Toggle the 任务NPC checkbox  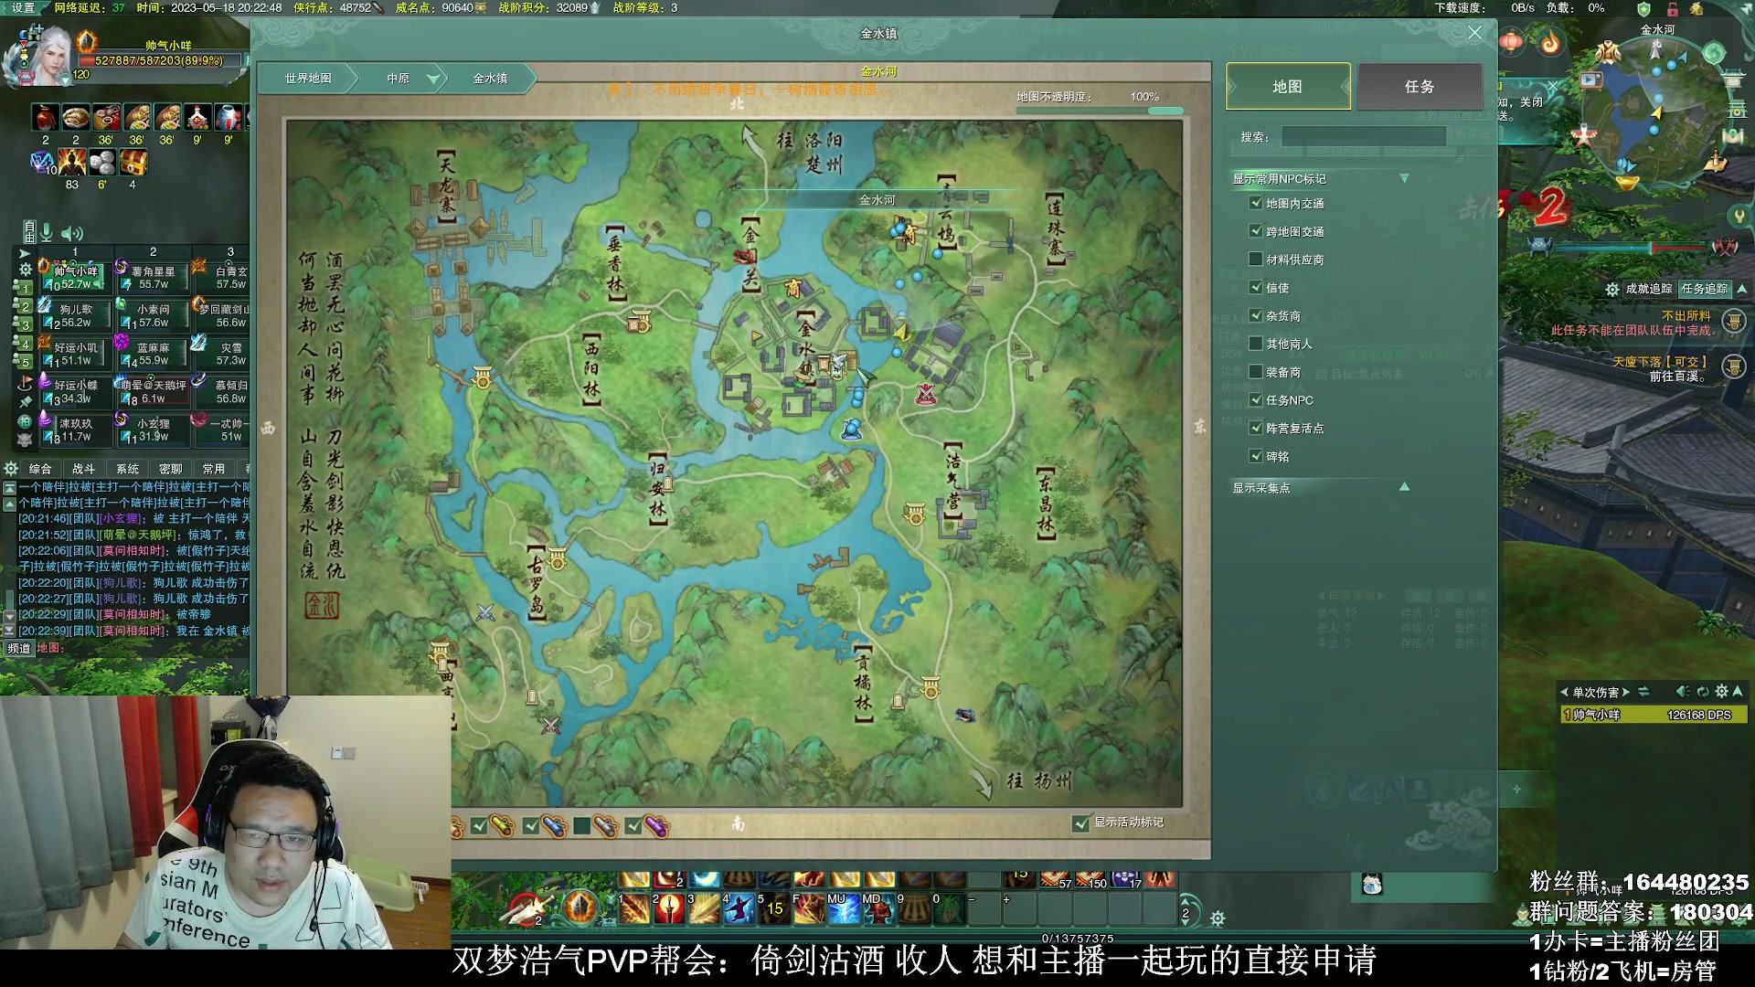click(x=1256, y=399)
